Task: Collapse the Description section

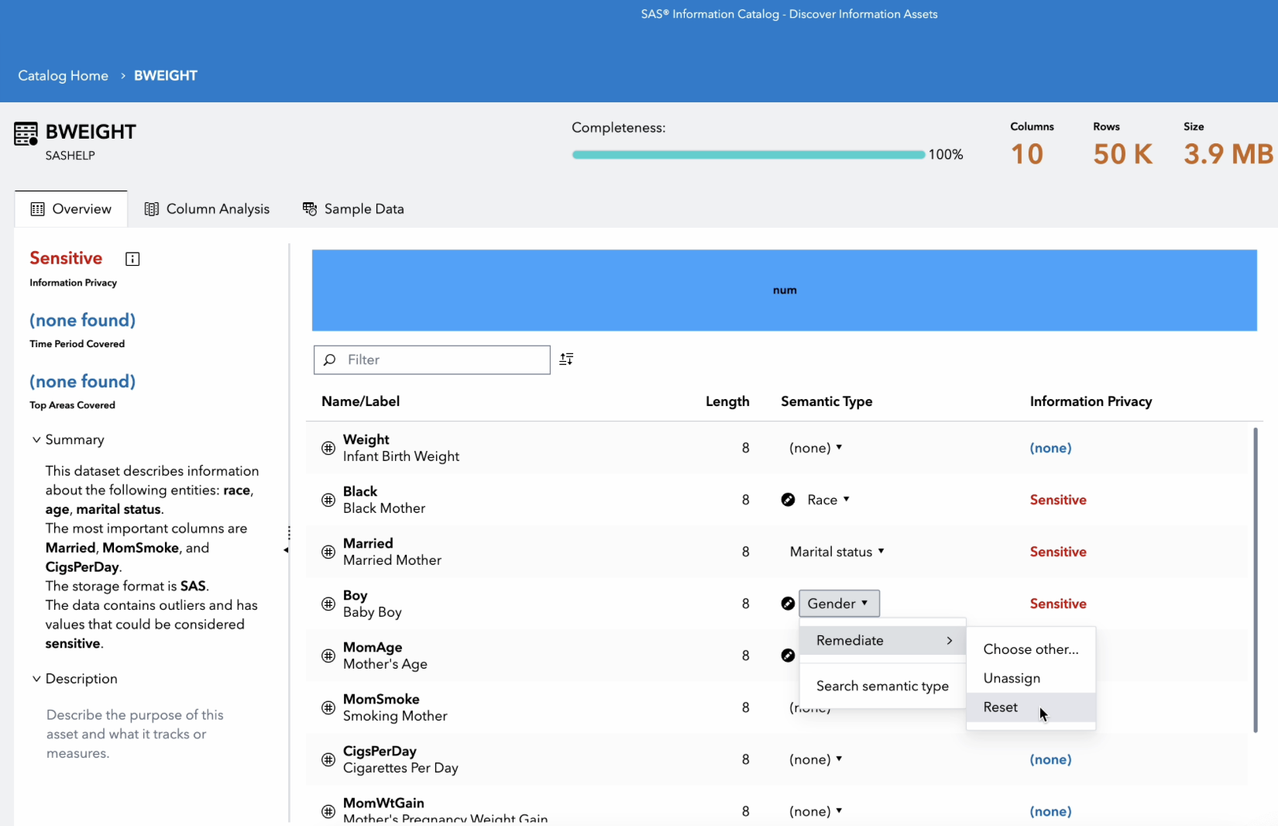Action: click(36, 679)
